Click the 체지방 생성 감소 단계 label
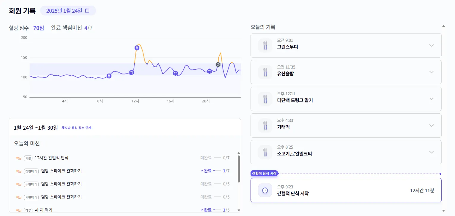The height and width of the screenshot is (216, 455). [x=76, y=128]
